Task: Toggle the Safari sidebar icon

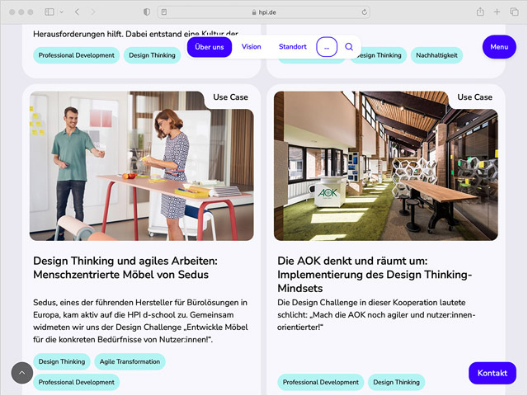Action: (x=49, y=12)
